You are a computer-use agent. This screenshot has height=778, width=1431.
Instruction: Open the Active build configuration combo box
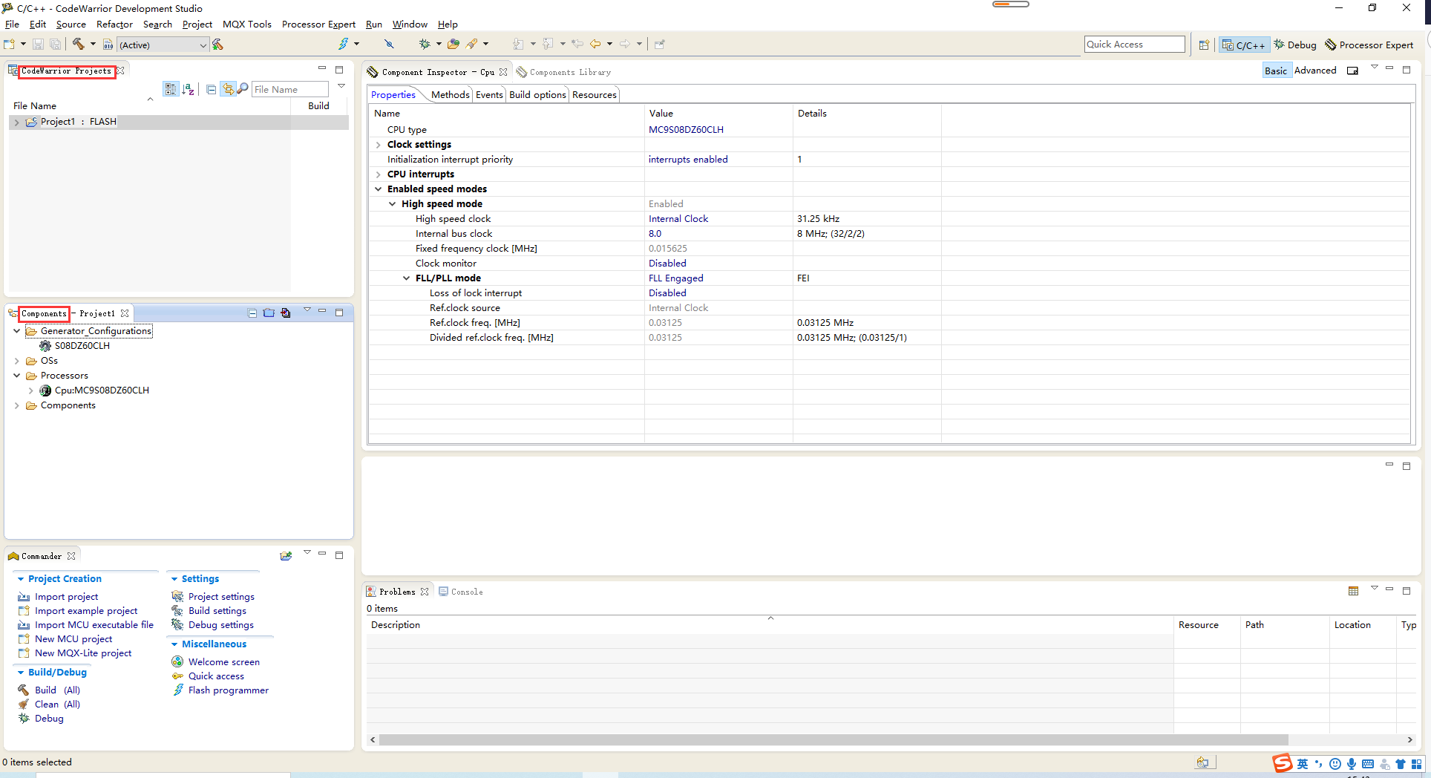[x=163, y=45]
